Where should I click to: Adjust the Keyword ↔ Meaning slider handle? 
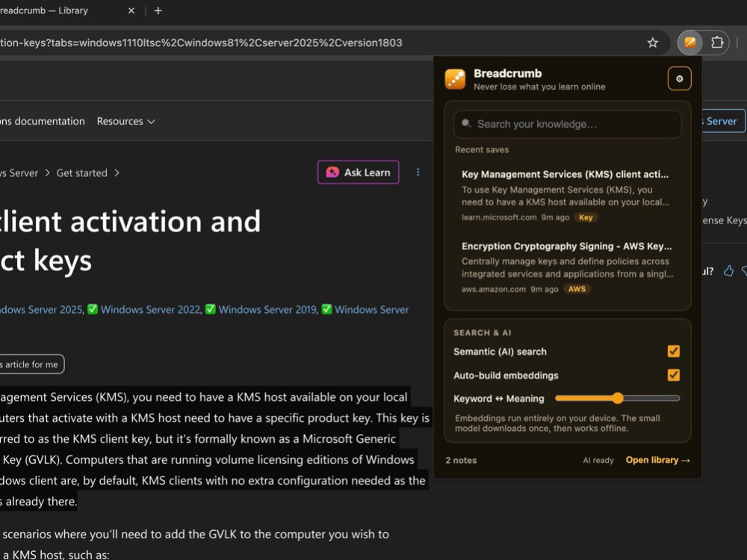pyautogui.click(x=618, y=398)
